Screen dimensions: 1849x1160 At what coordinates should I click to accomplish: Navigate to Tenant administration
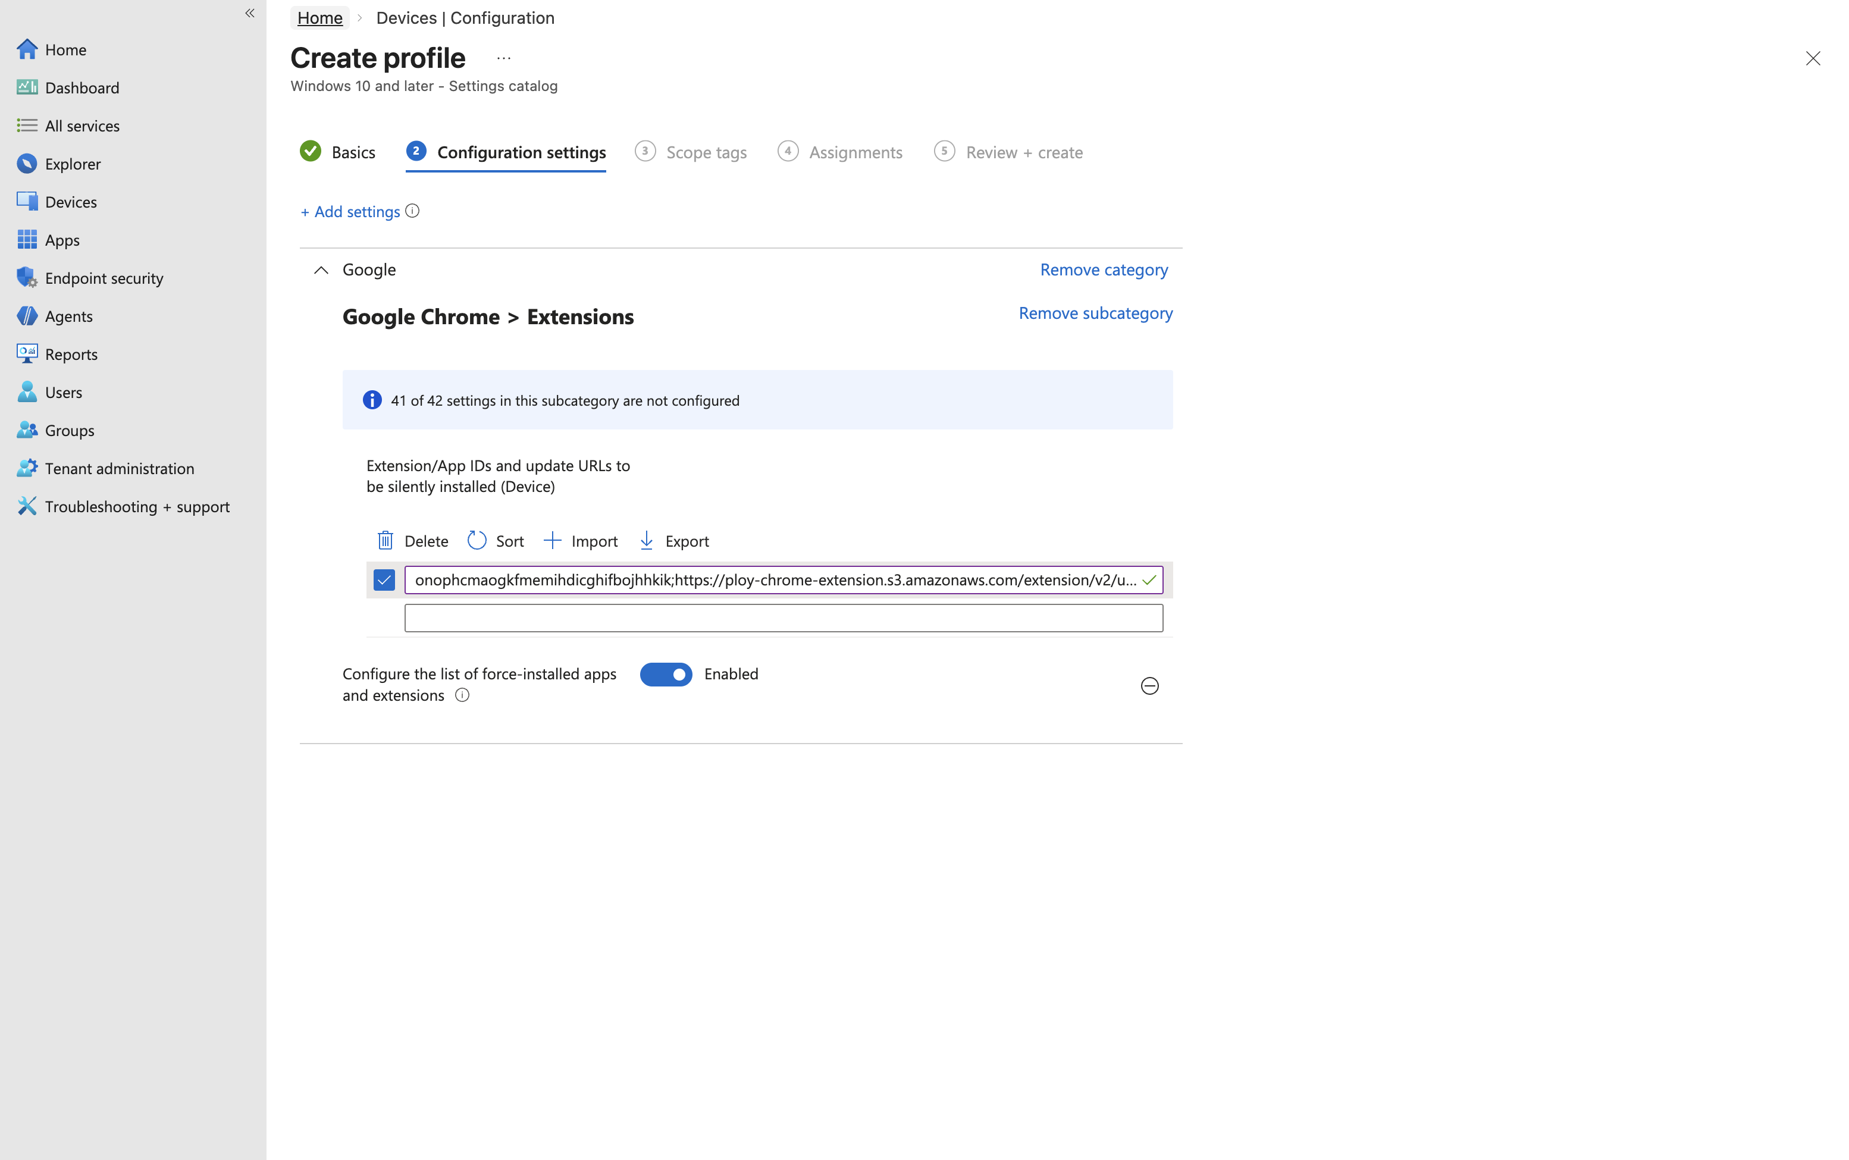(x=120, y=468)
